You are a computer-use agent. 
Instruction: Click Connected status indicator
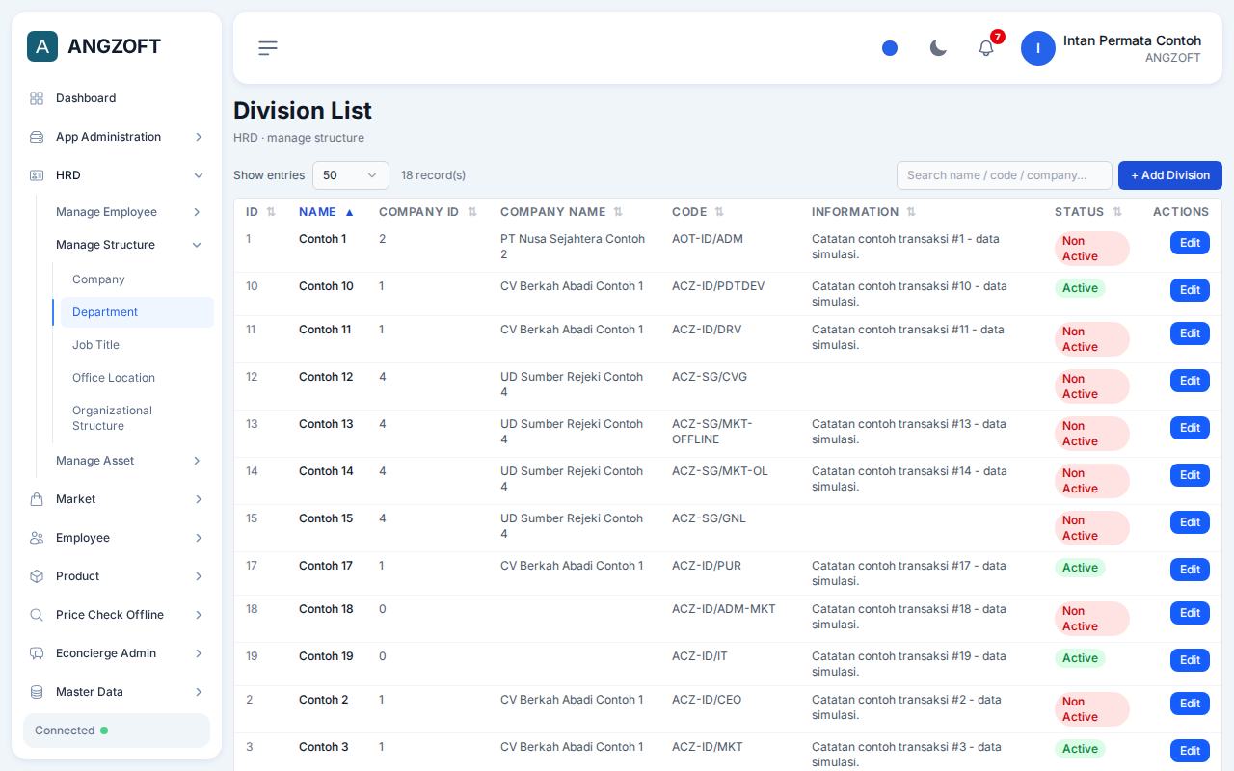pos(117,731)
